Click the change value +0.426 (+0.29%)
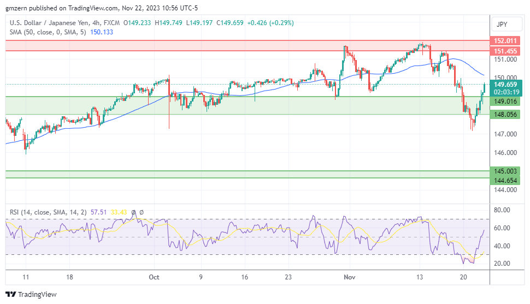 (270, 23)
